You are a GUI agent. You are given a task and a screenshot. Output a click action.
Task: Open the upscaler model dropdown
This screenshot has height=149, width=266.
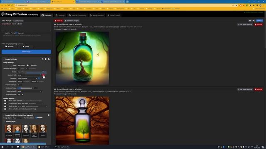pos(36,106)
